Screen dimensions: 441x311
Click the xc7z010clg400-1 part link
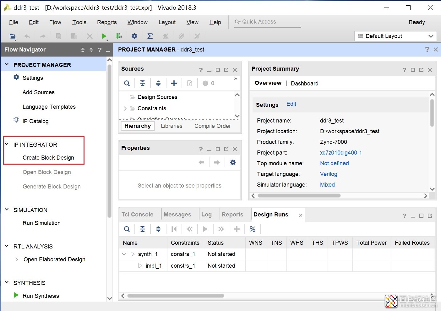pyautogui.click(x=341, y=153)
